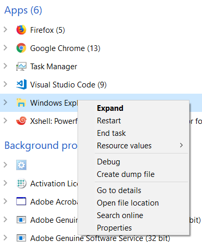Select the Google Chrome icon
The image size is (202, 242).
21,48
